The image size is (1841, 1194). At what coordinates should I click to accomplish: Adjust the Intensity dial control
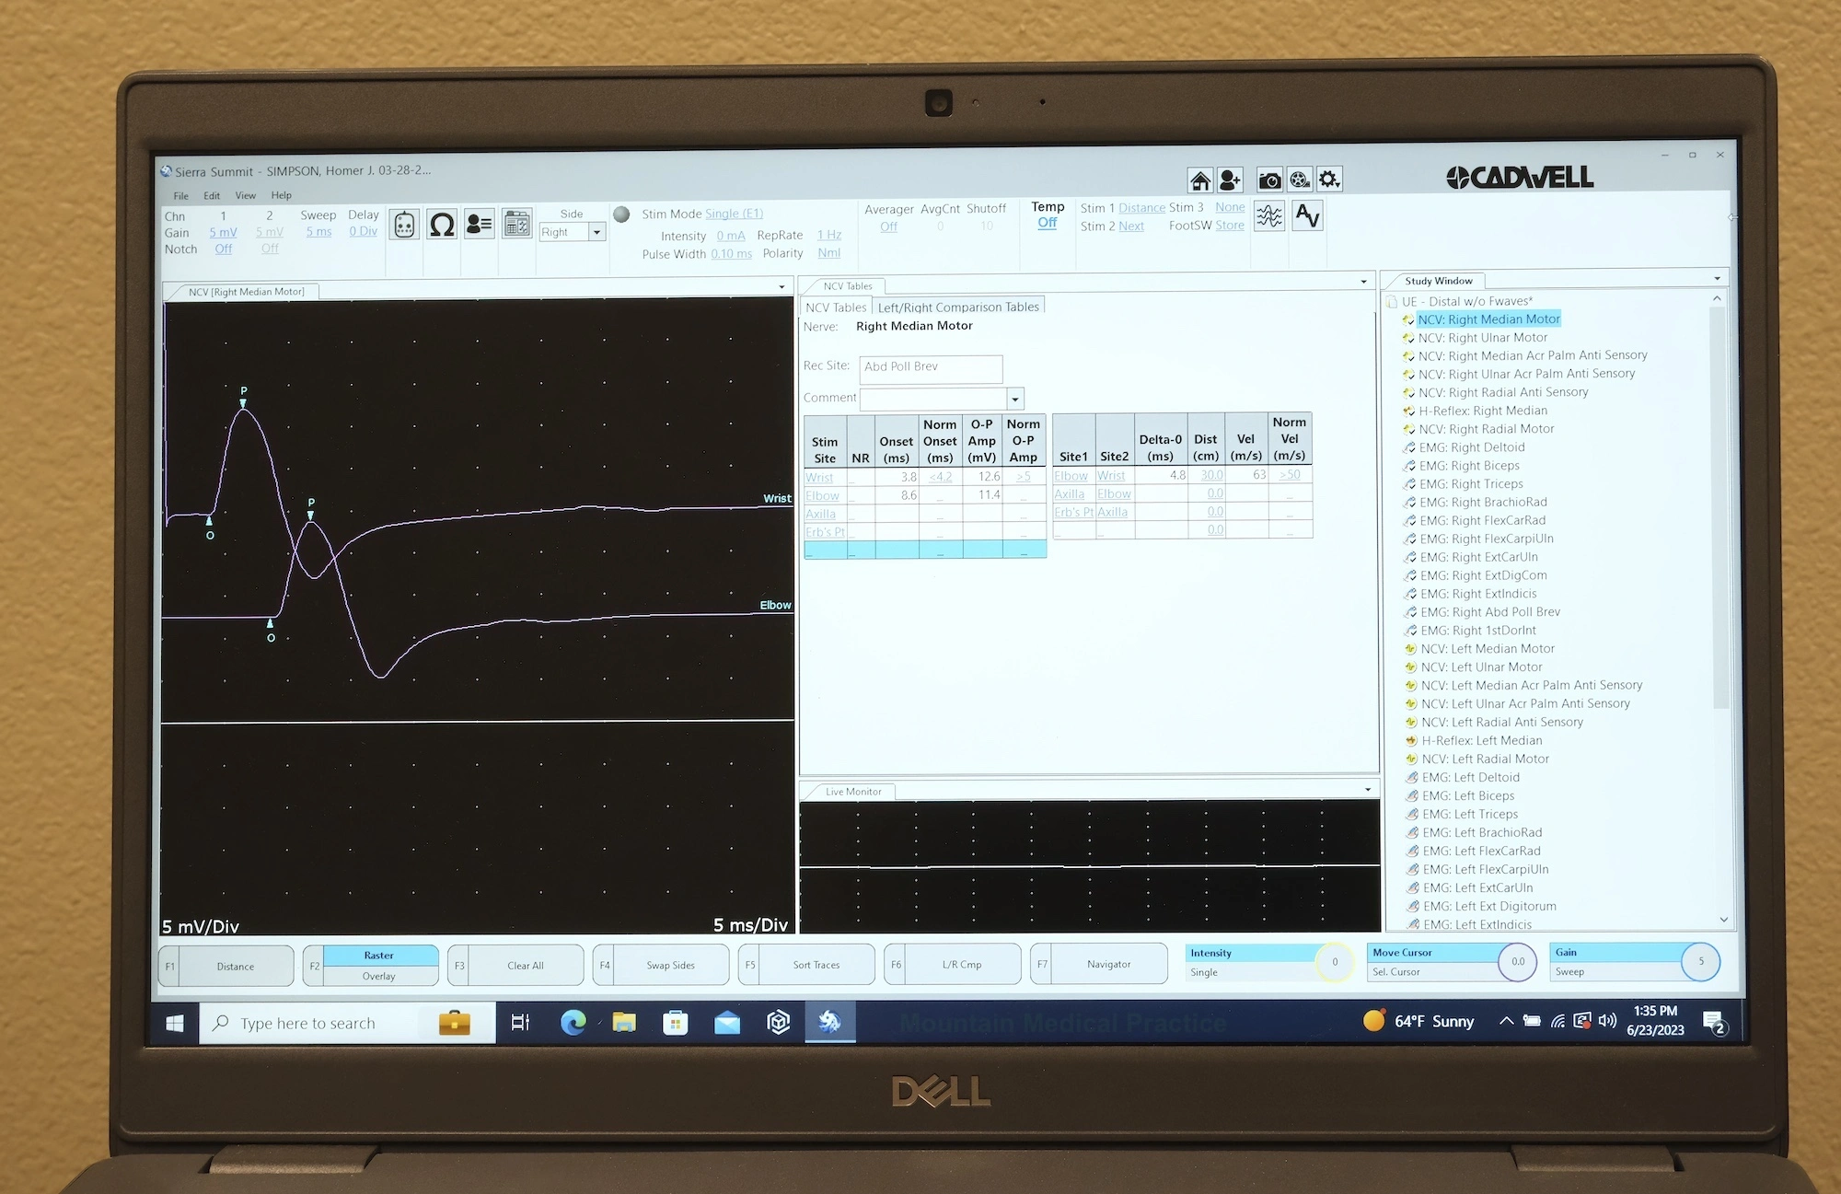1335,962
